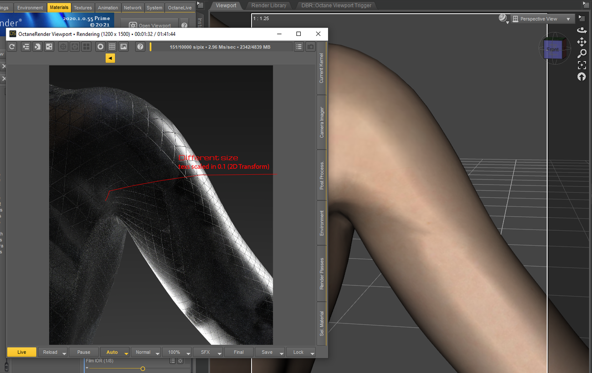Image resolution: width=592 pixels, height=373 pixels.
Task: Switch to the Environment top tab
Action: pyautogui.click(x=30, y=7)
